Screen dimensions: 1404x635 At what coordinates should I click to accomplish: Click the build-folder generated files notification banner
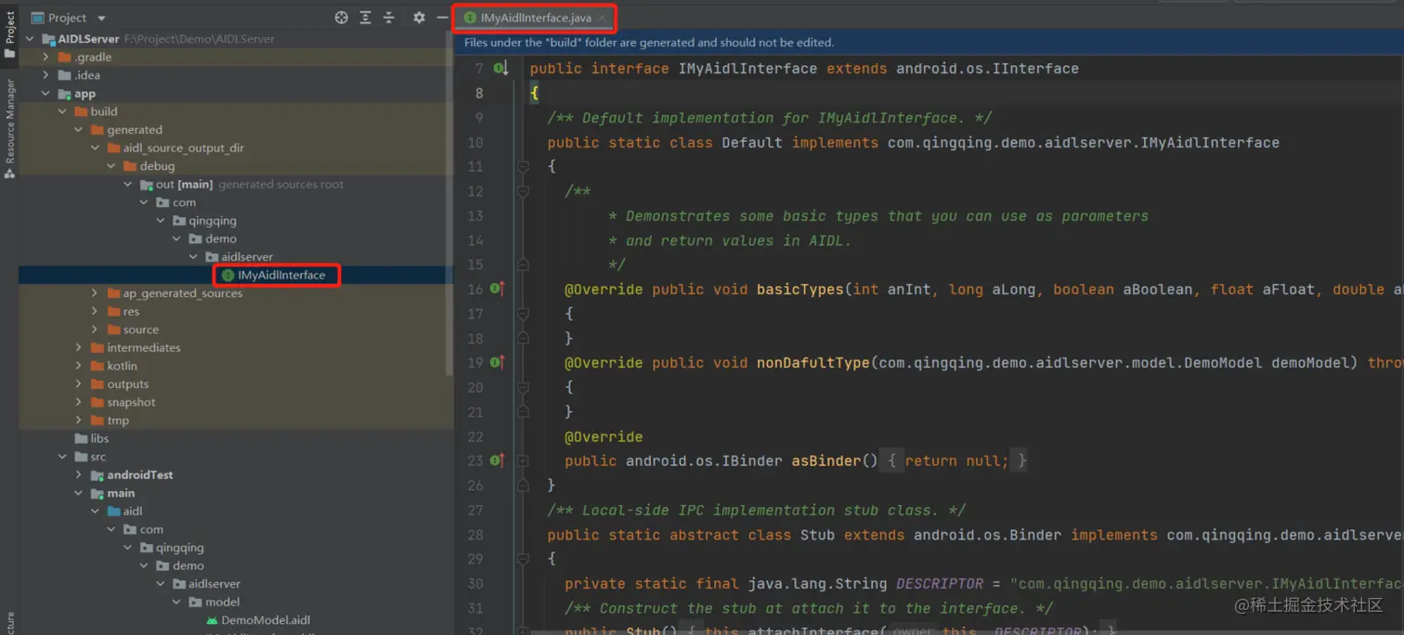[x=929, y=43]
